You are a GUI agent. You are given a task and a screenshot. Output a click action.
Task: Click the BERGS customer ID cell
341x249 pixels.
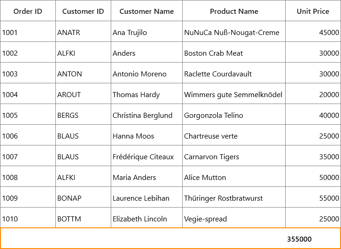pyautogui.click(x=84, y=114)
